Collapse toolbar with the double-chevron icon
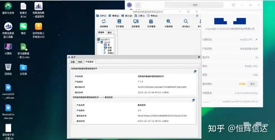This screenshot has width=275, height=140. [197, 16]
